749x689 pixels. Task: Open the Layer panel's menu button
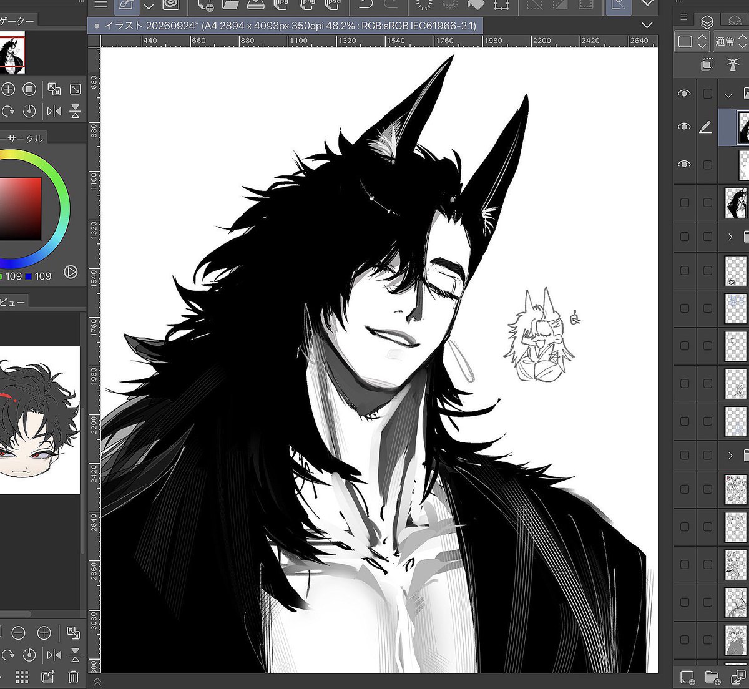(x=683, y=17)
